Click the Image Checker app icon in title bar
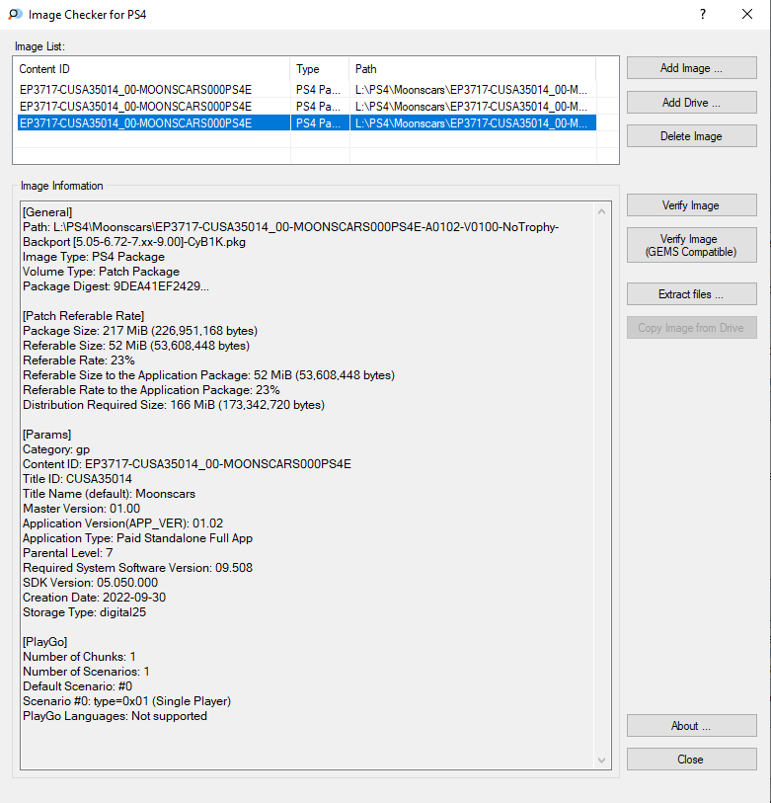 pyautogui.click(x=16, y=15)
